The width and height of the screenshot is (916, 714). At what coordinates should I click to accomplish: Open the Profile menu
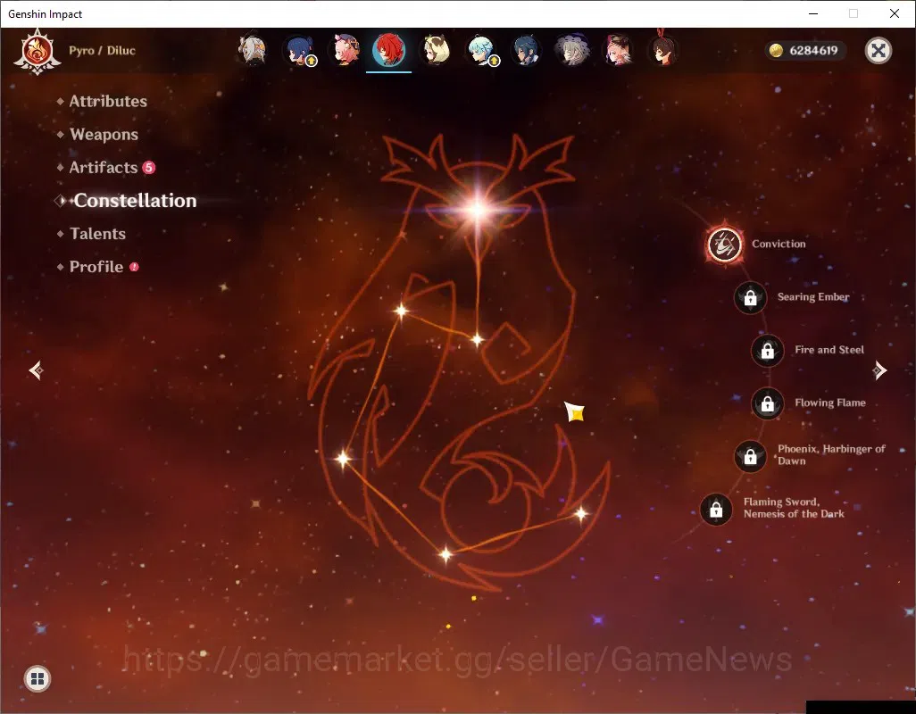coord(96,267)
